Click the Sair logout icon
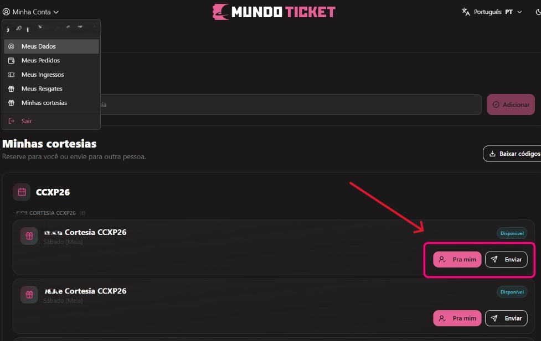This screenshot has height=341, width=541. pyautogui.click(x=12, y=121)
